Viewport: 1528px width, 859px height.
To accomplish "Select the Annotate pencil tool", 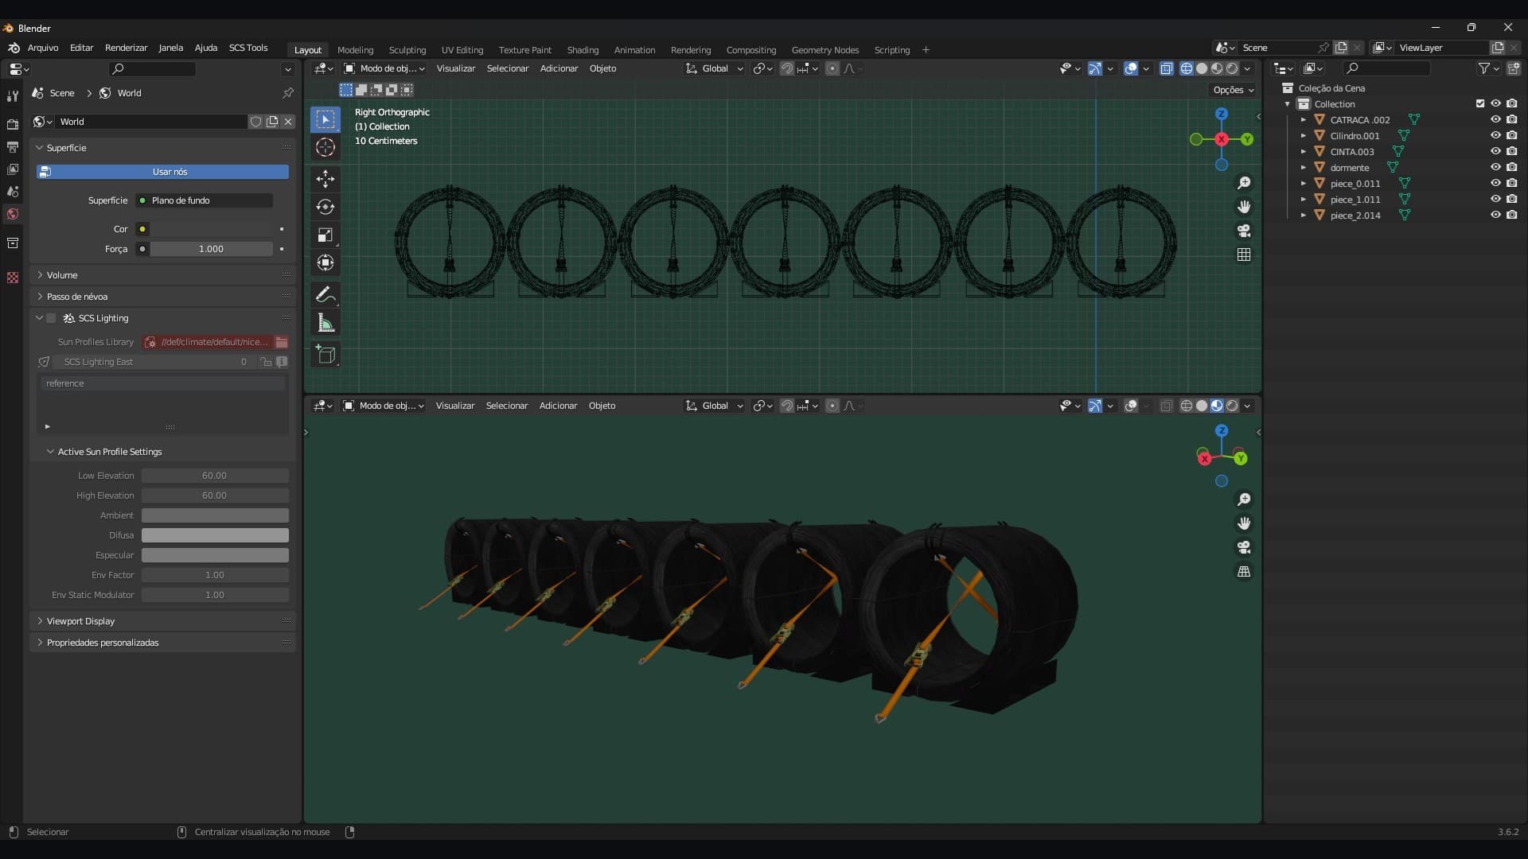I will pos(325,295).
